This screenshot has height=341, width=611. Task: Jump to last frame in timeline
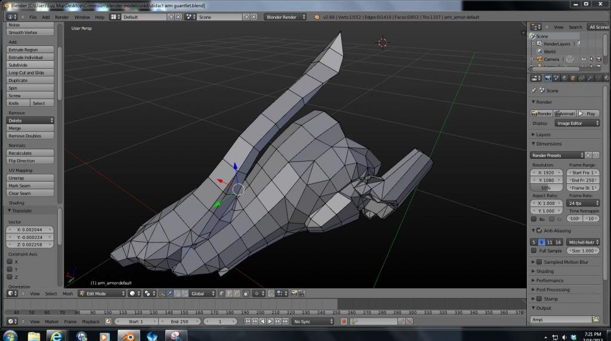[x=285, y=321]
